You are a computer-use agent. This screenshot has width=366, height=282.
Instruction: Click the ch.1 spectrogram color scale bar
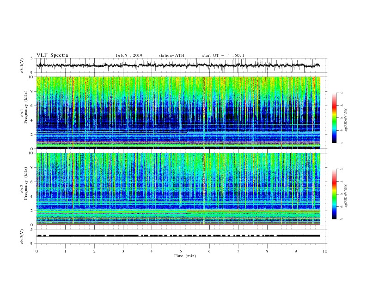[334, 118]
